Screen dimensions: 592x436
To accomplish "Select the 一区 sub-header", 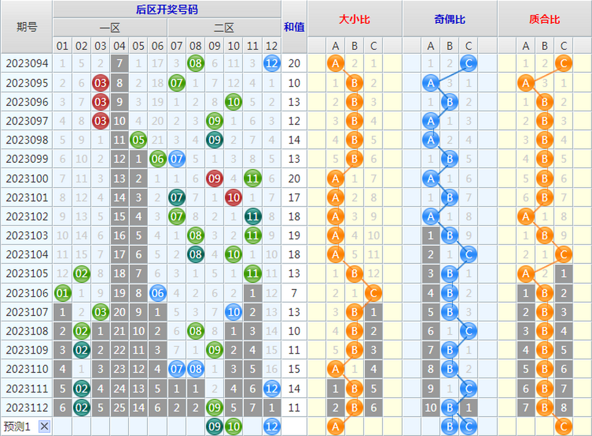I will coord(110,28).
